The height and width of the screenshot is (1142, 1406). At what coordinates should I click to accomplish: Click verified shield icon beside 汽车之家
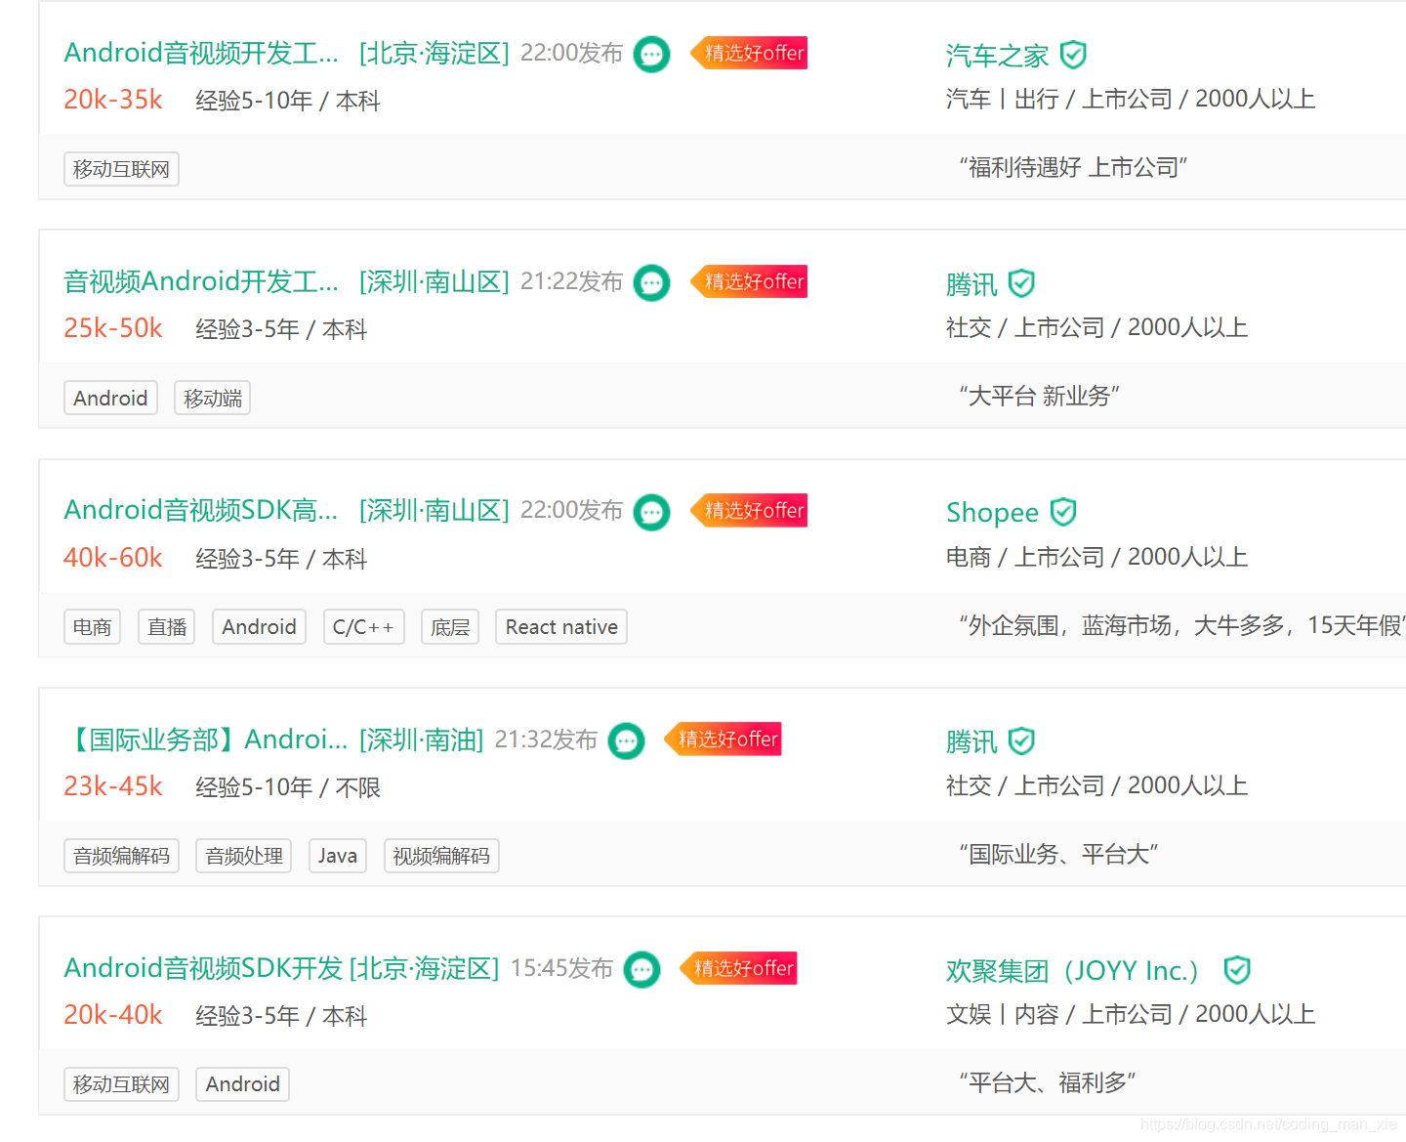pyautogui.click(x=1073, y=55)
